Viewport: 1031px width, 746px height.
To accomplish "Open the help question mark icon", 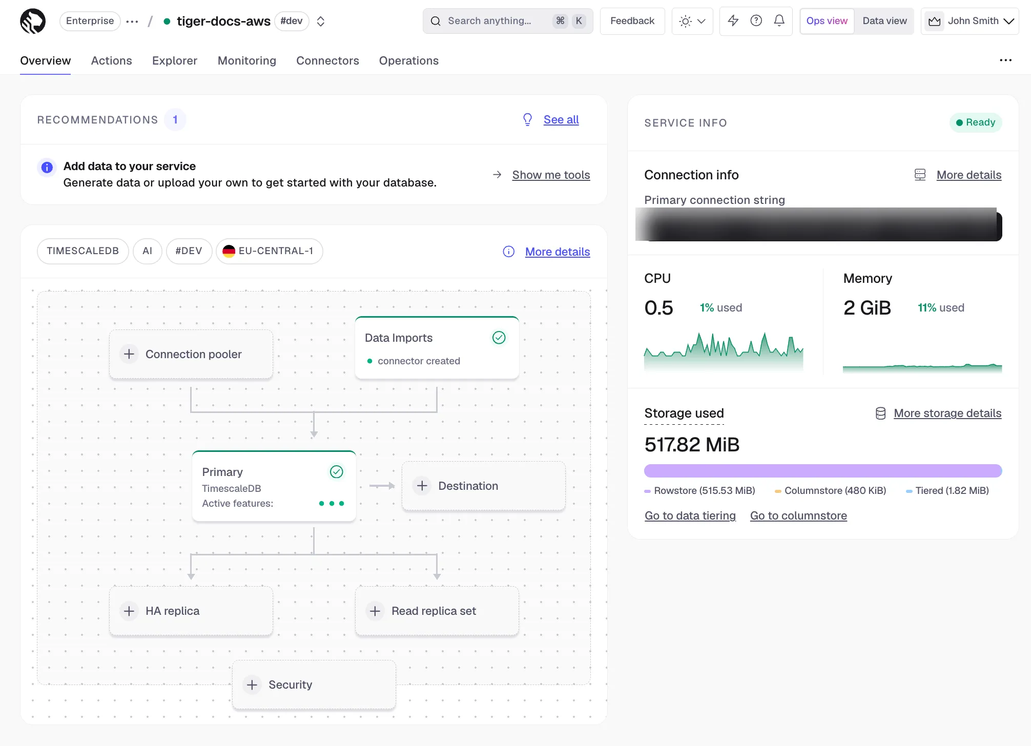I will coord(756,20).
